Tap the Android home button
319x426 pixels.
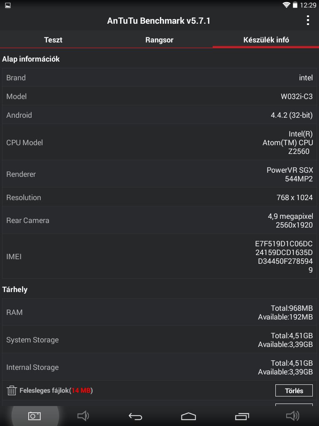189,416
